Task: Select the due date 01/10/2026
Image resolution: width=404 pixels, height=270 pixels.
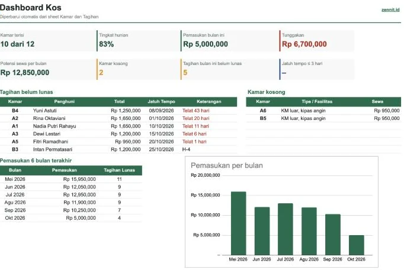Action: (x=161, y=118)
